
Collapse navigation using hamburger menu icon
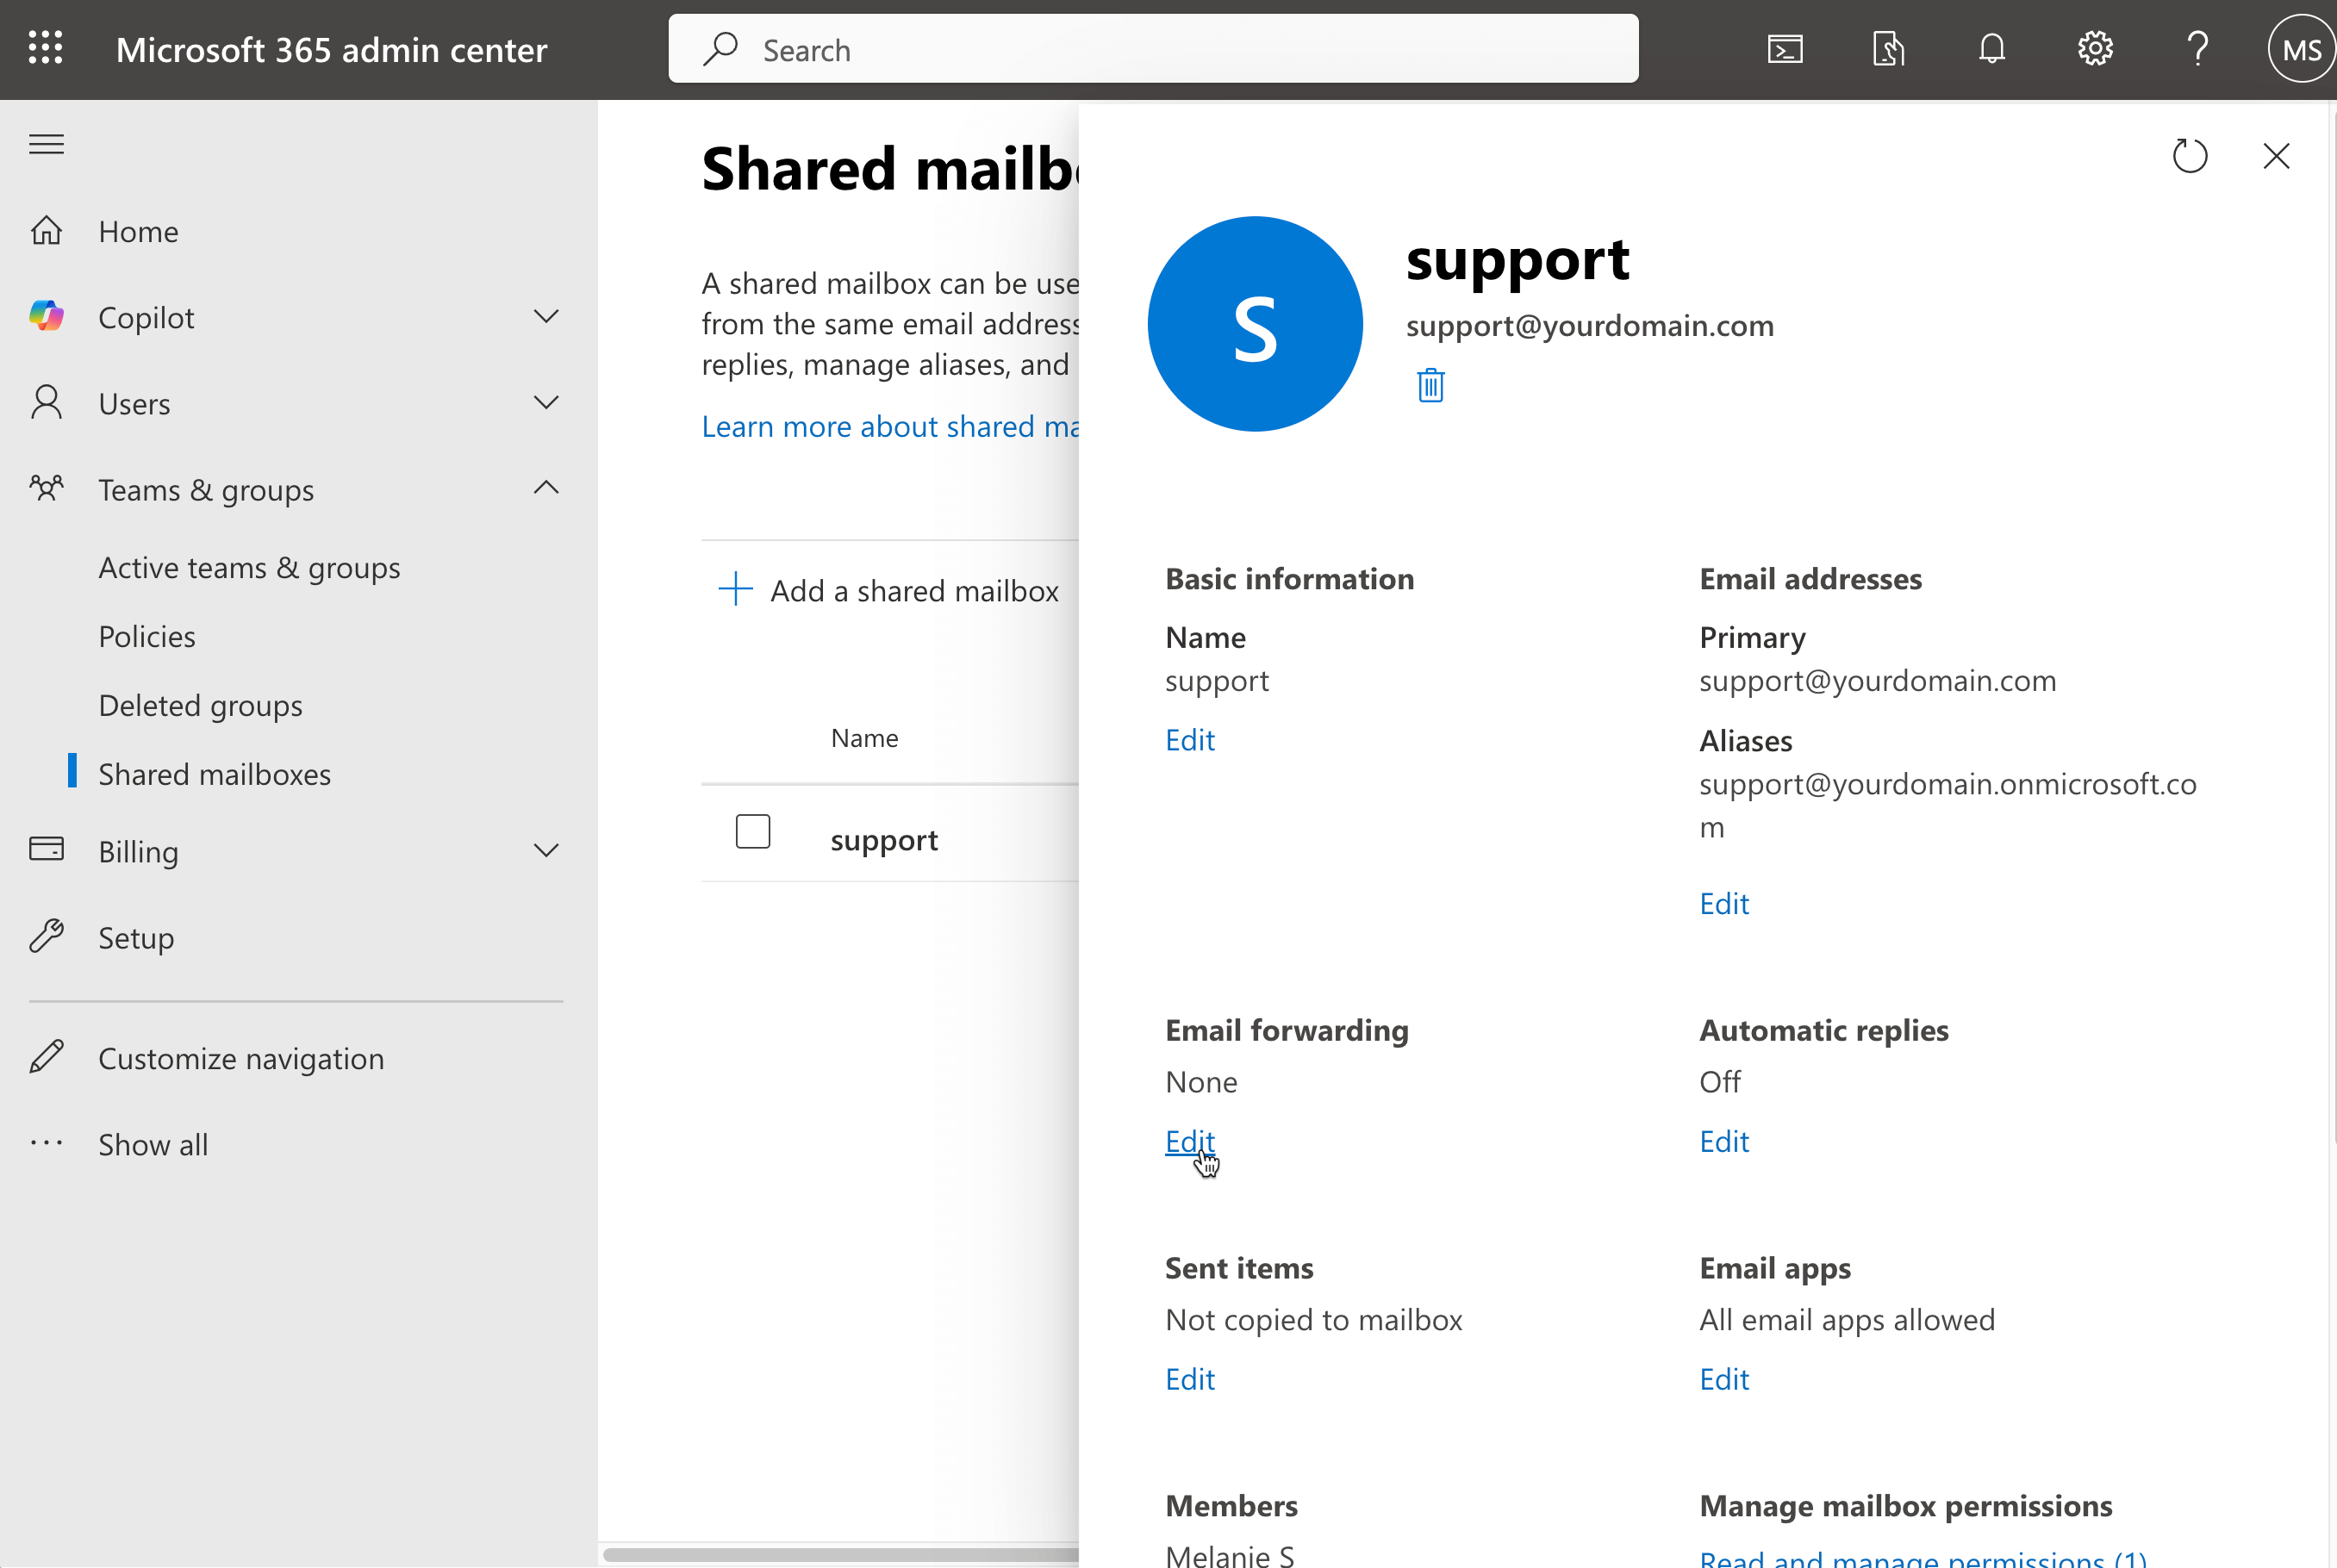tap(46, 144)
